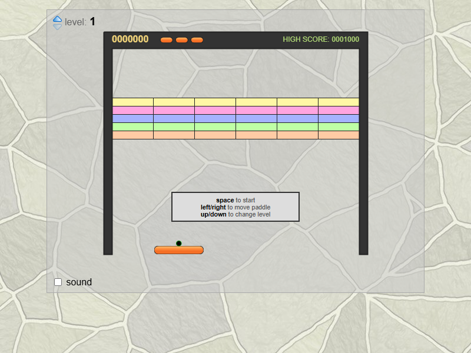Click the level number 1
The height and width of the screenshot is (353, 471).
(x=92, y=22)
